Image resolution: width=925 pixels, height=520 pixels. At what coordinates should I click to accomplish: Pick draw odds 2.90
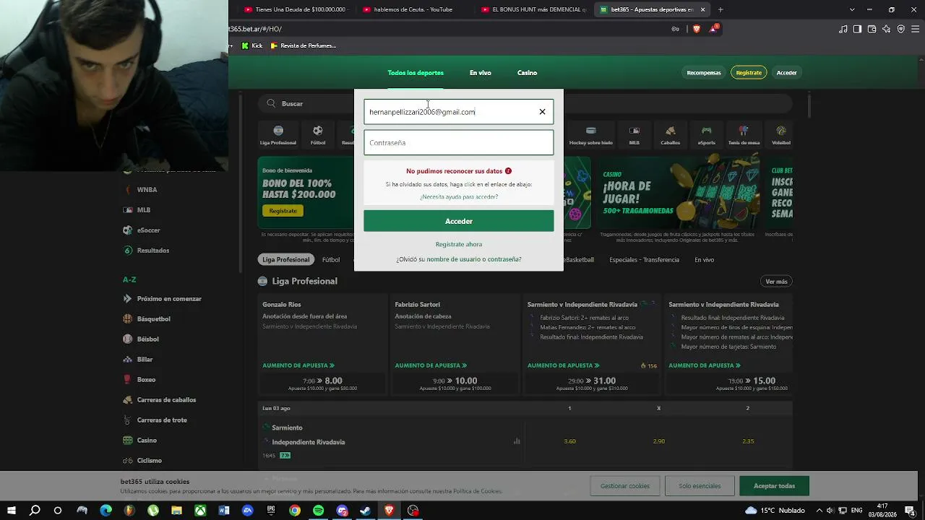pos(658,441)
